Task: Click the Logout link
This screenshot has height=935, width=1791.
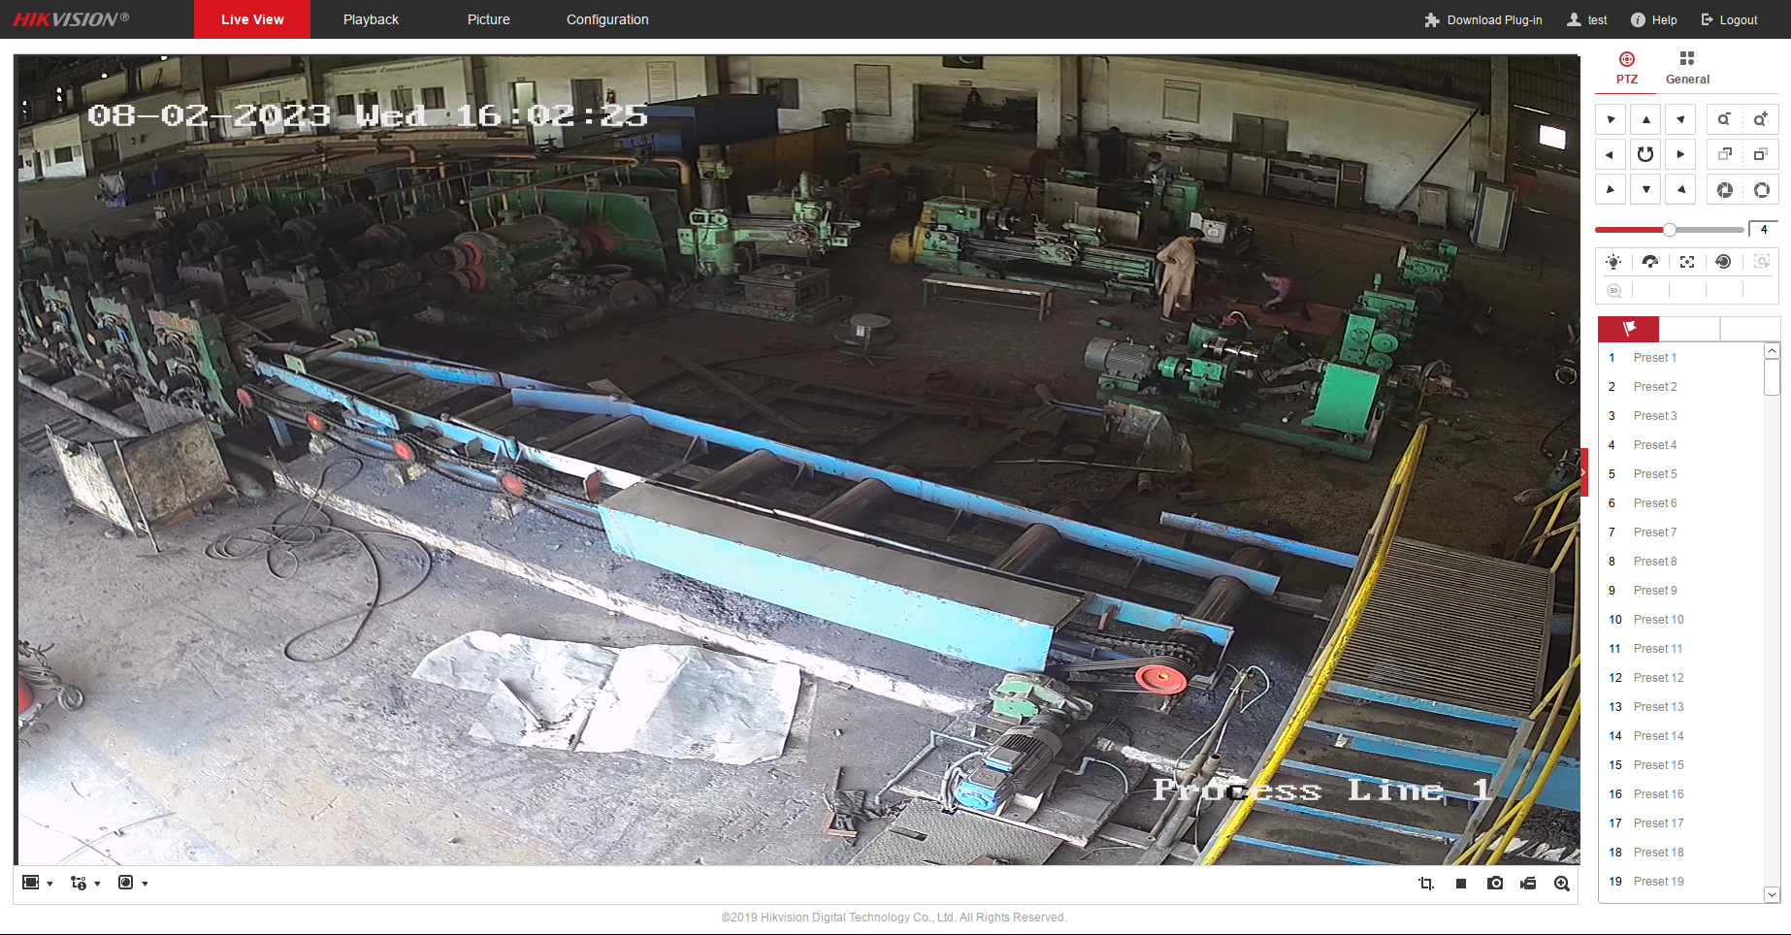Action: point(1729,19)
